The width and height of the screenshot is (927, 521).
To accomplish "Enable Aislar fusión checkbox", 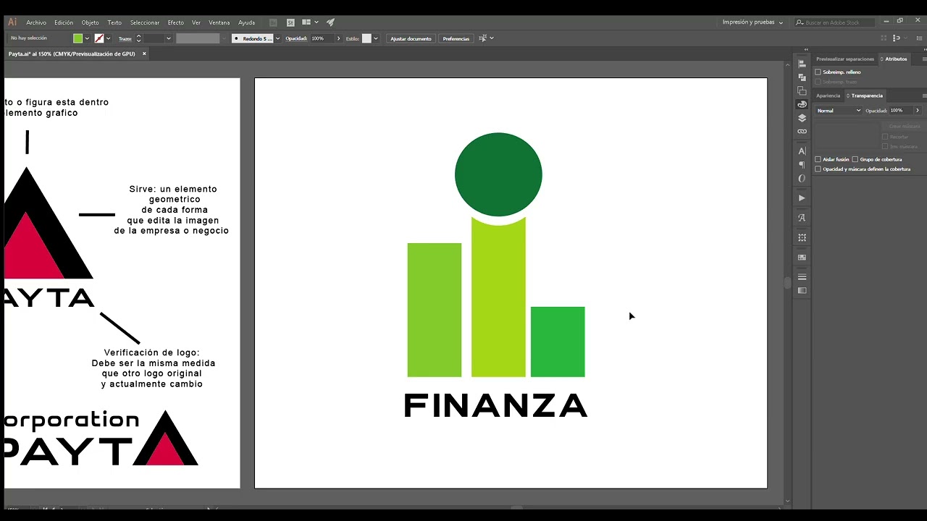I will (818, 159).
